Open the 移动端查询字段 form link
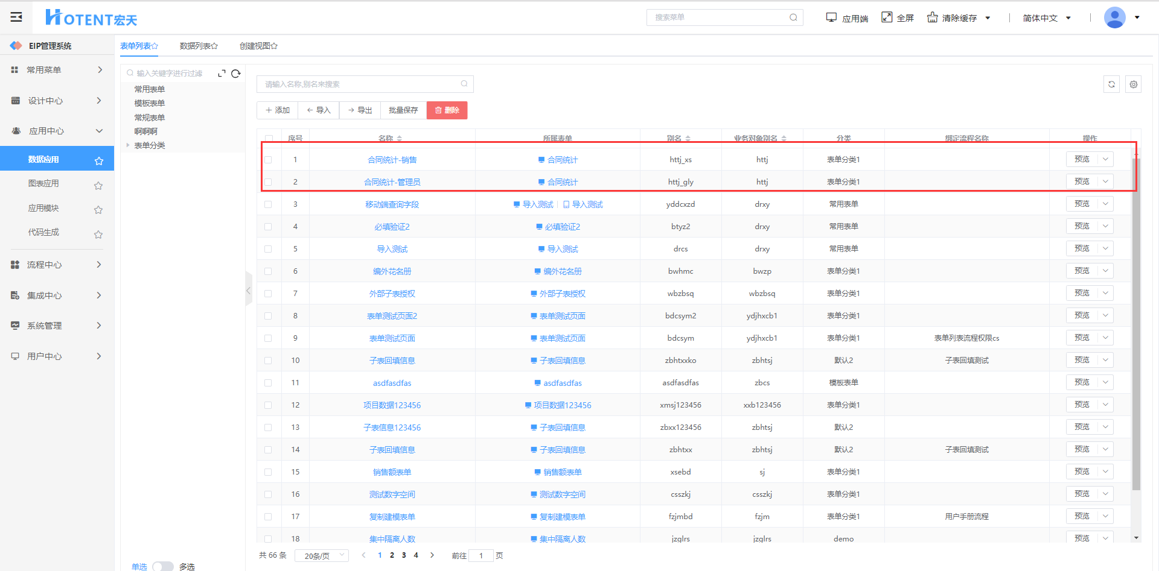The width and height of the screenshot is (1159, 571). (x=392, y=204)
